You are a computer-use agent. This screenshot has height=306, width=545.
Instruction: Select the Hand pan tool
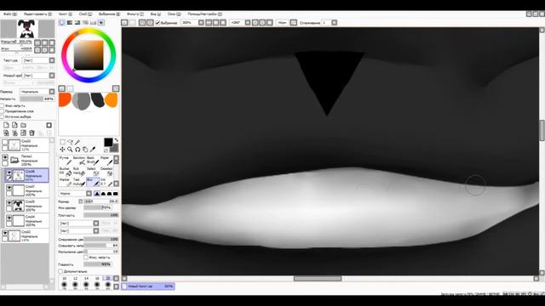click(x=85, y=150)
